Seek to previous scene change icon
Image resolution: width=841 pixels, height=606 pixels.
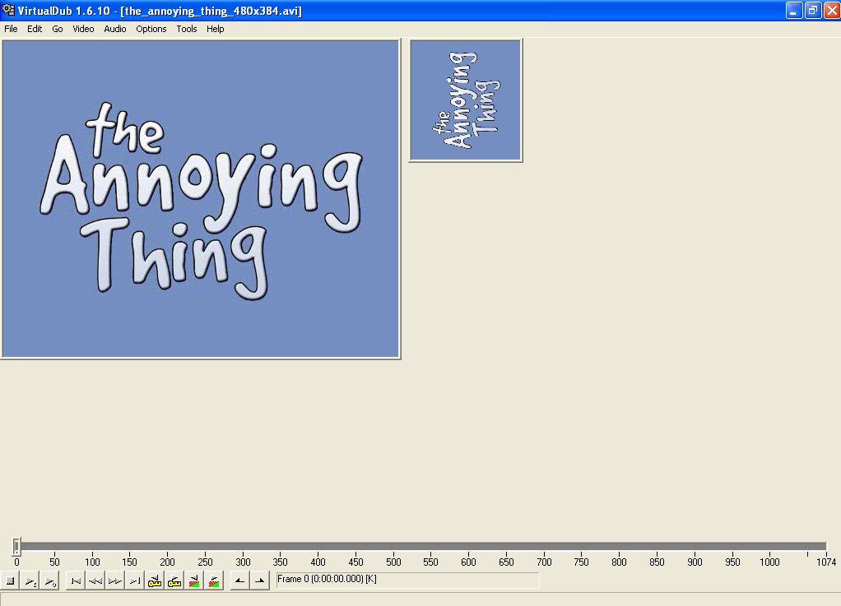(194, 581)
